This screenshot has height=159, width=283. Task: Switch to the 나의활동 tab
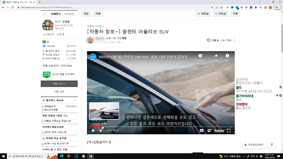point(69,14)
